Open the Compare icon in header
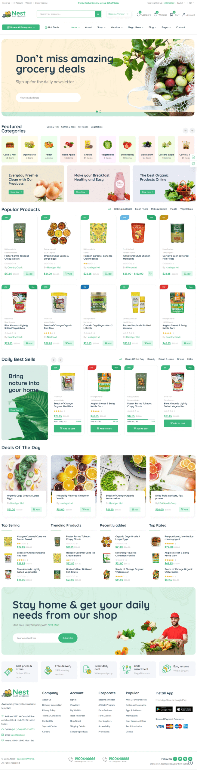Viewport: 197px width, 770px height. (x=139, y=14)
